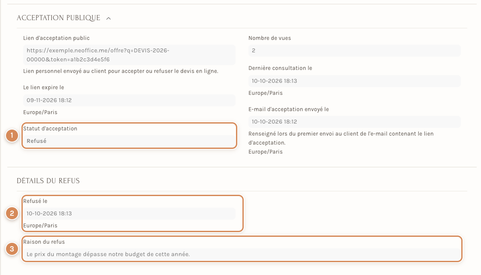Click the Nombre de vues label

pos(269,38)
